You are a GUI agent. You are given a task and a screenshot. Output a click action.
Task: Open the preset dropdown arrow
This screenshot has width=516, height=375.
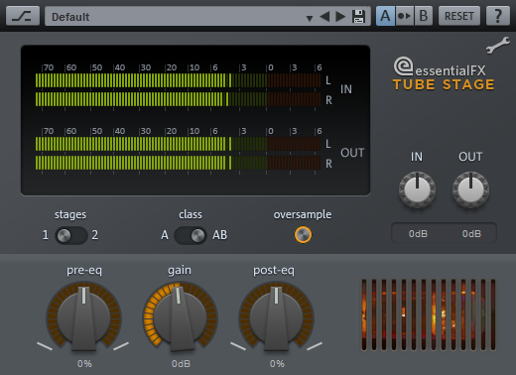310,18
